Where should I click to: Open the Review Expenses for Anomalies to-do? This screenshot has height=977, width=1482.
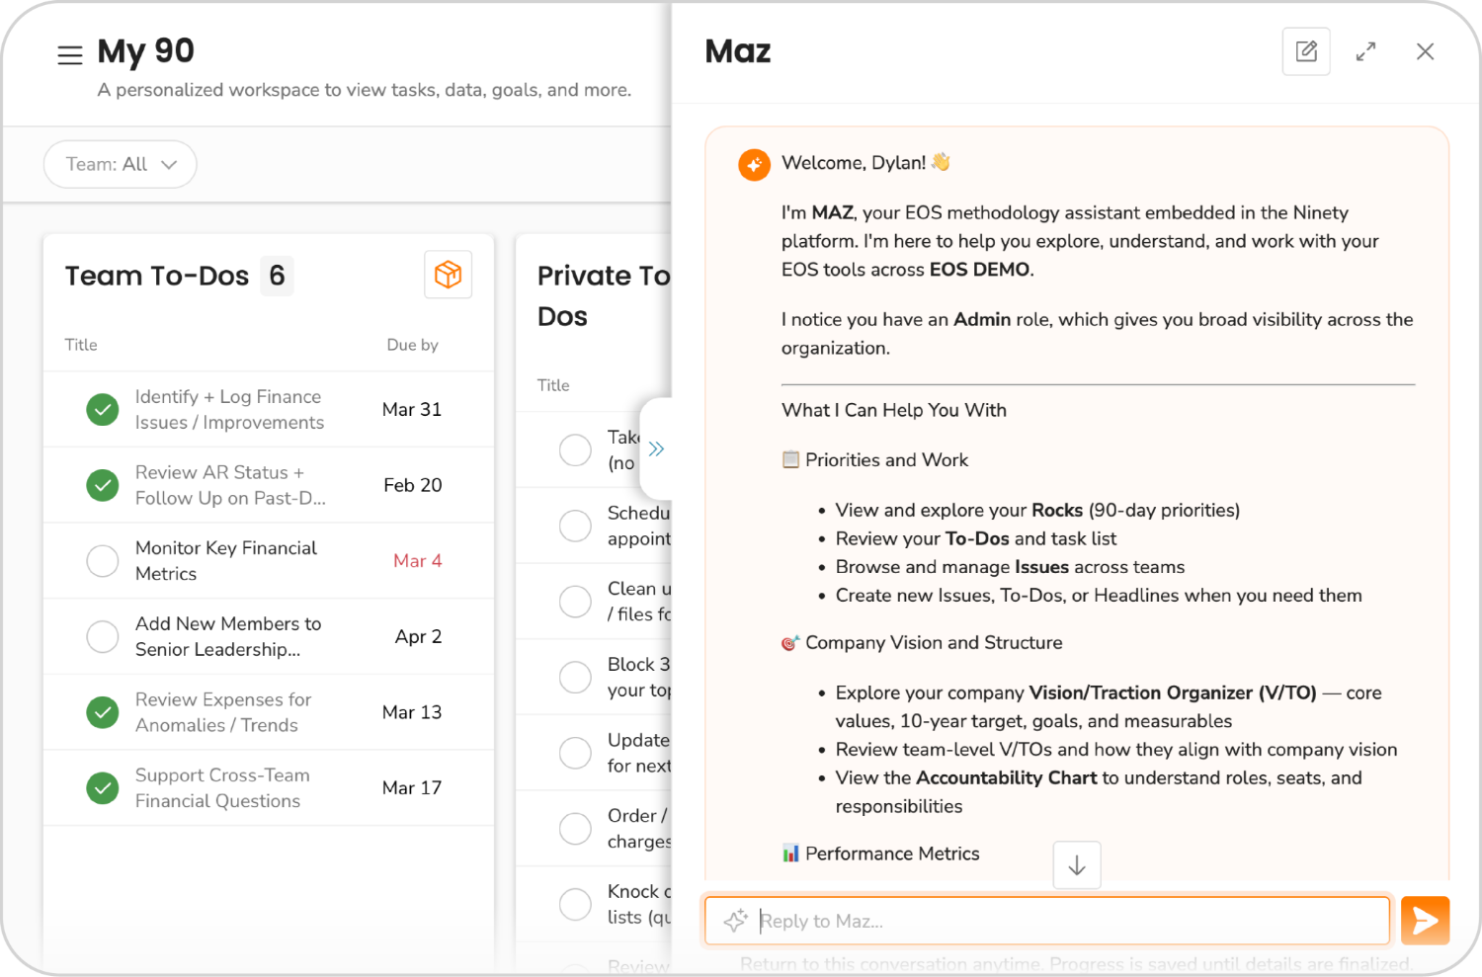point(223,711)
